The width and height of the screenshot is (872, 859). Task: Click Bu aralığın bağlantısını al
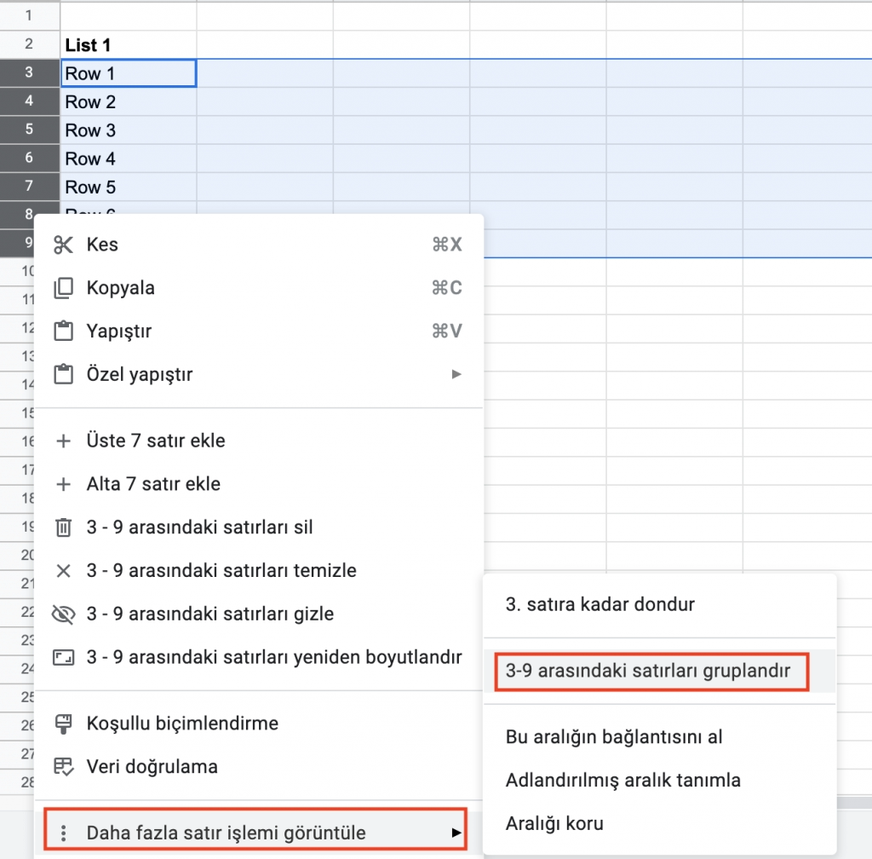coord(616,738)
